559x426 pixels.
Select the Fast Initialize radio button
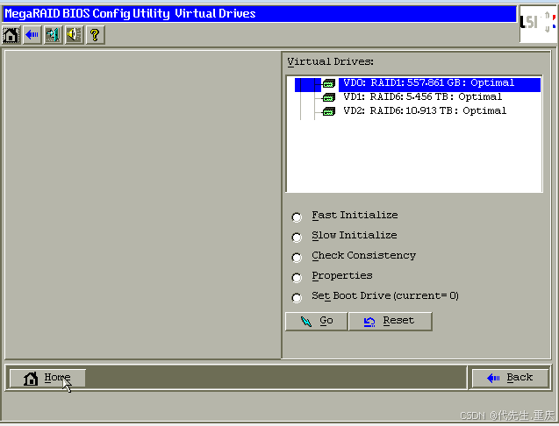coord(297,217)
